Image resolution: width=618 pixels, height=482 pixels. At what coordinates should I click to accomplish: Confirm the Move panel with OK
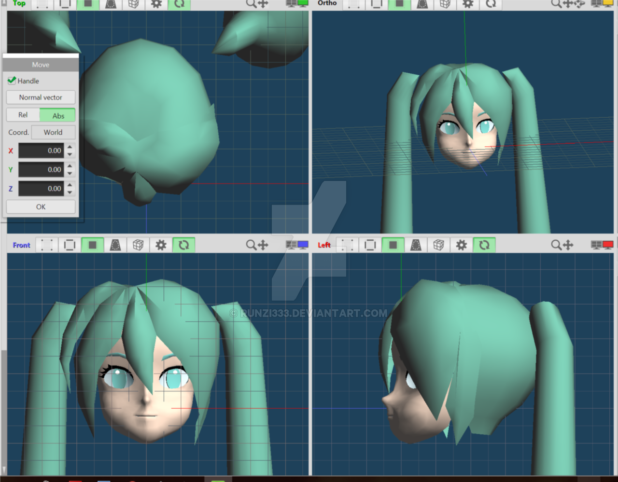(x=41, y=207)
